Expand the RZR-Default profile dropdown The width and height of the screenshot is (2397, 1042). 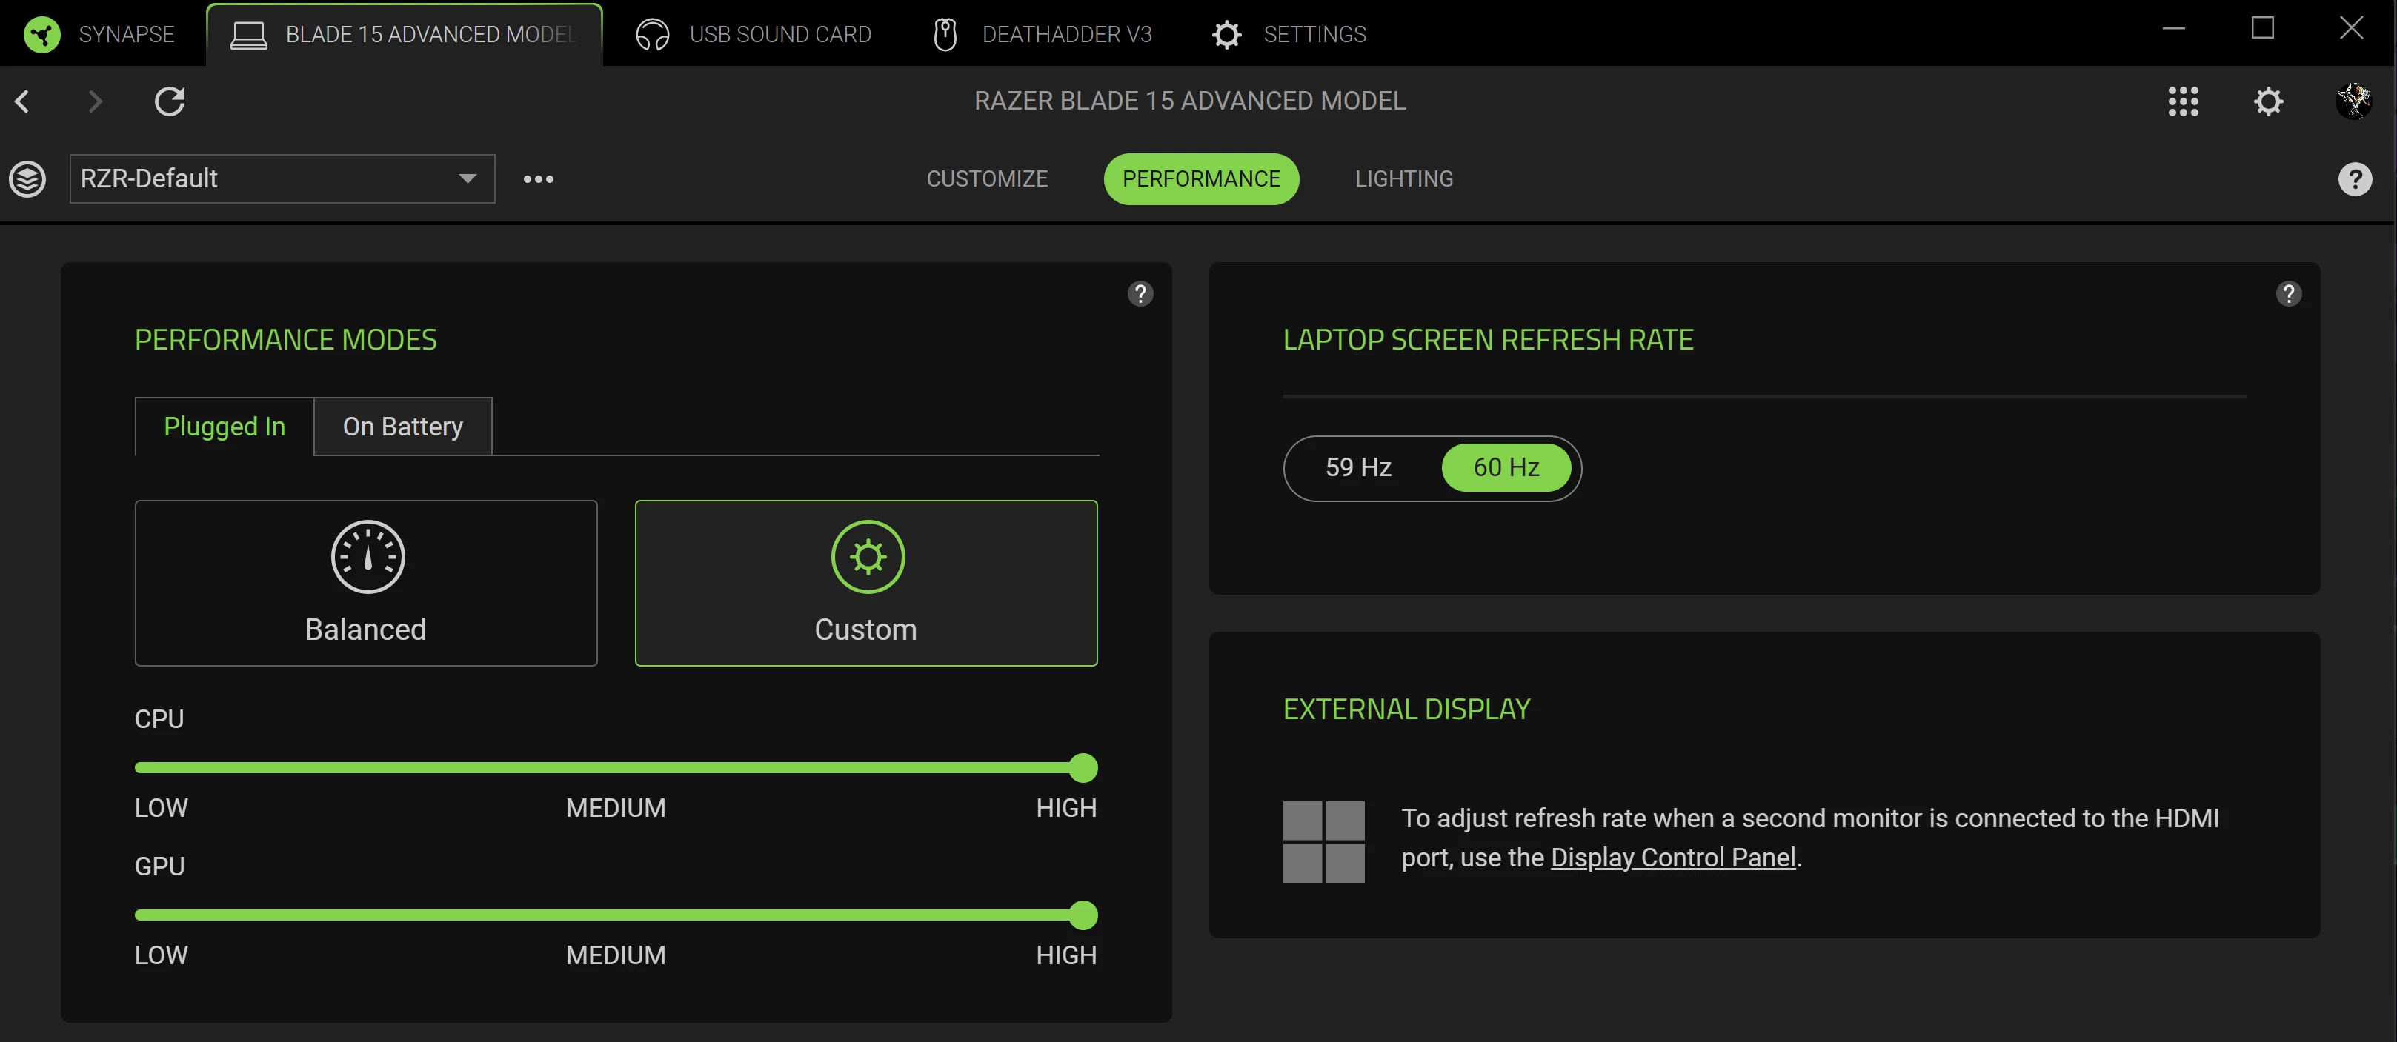pos(467,178)
